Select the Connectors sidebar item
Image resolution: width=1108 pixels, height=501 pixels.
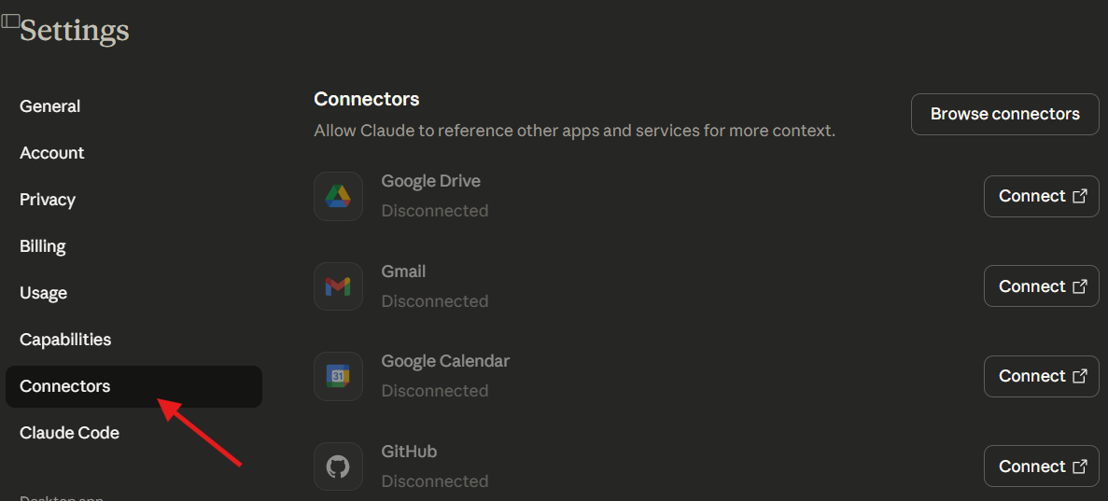click(65, 386)
